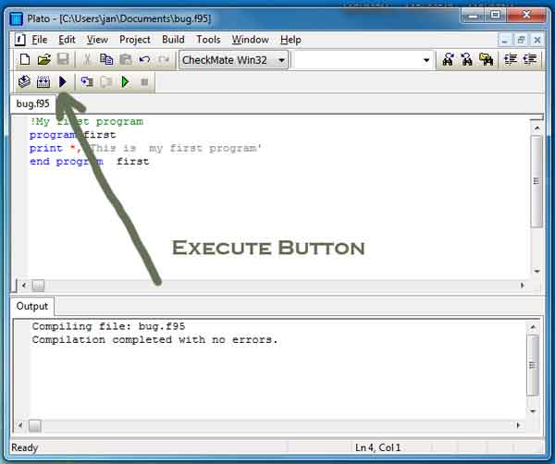Click the decrease indent icon
The width and height of the screenshot is (555, 464).
(511, 59)
